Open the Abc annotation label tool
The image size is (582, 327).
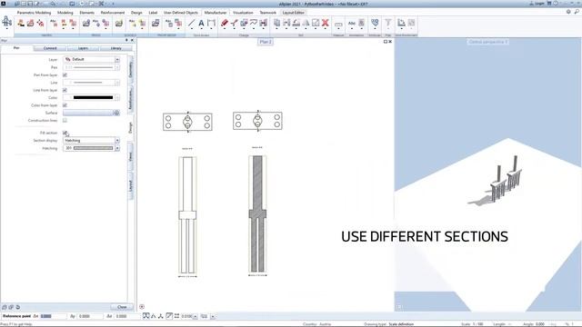(x=352, y=24)
